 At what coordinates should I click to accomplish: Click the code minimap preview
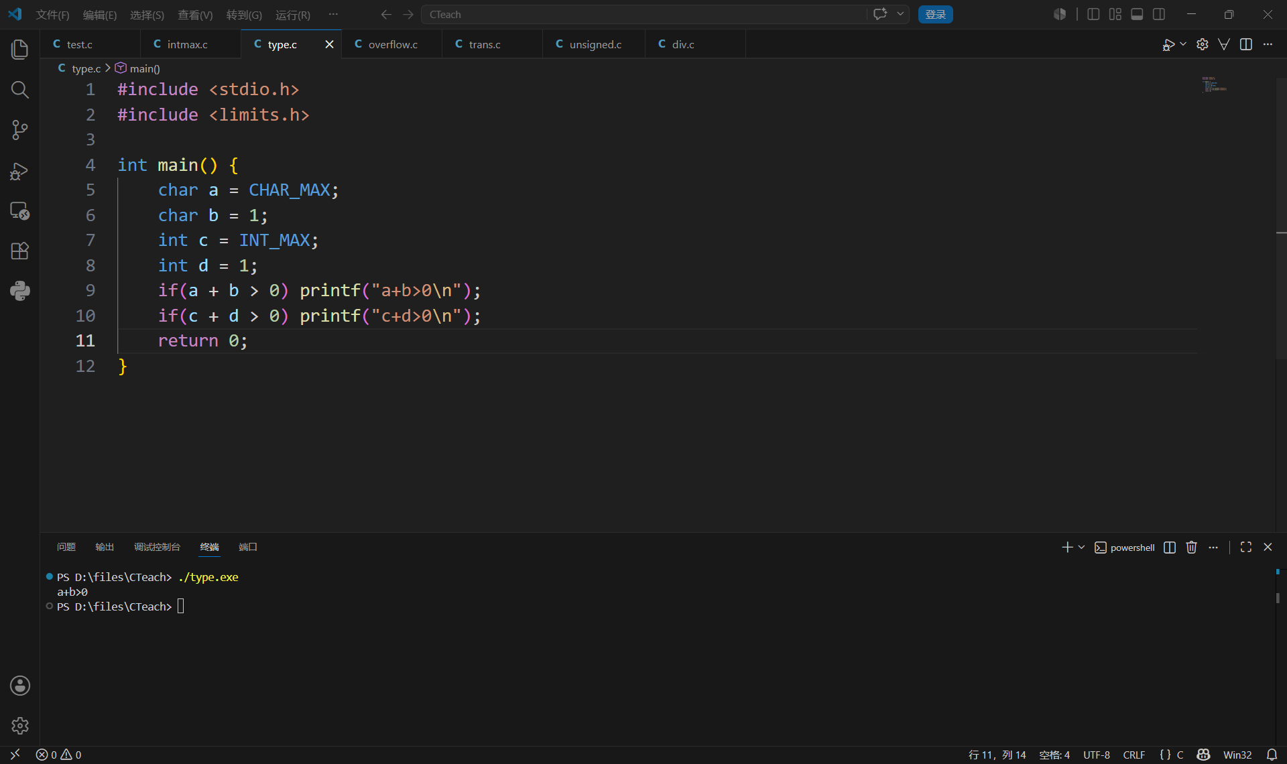pos(1214,84)
